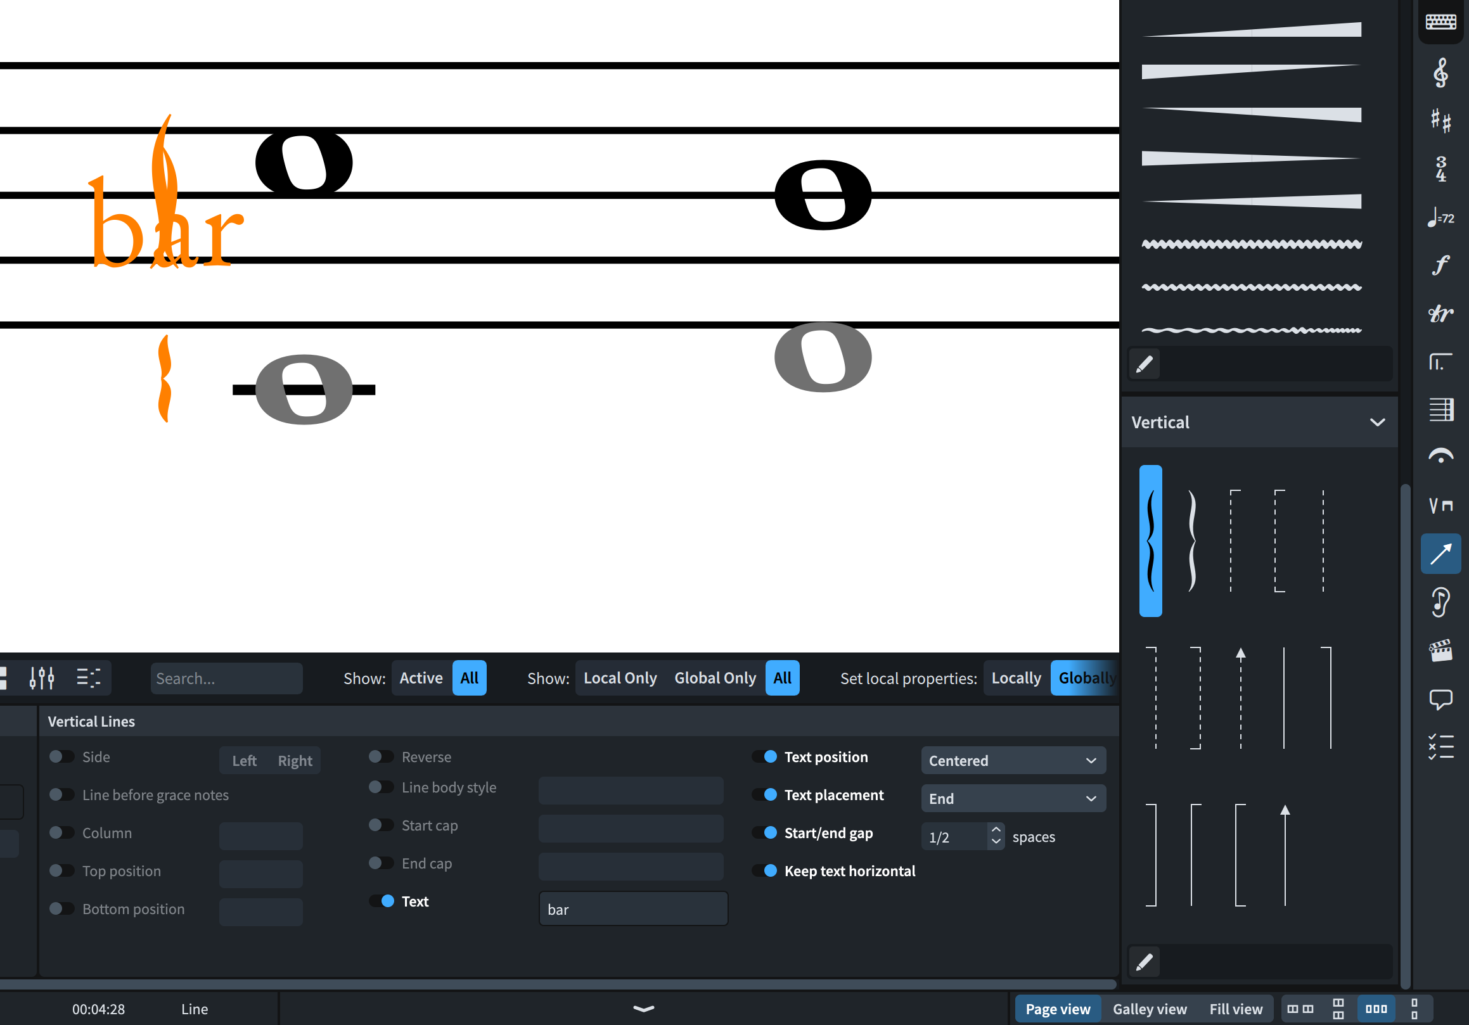Switch to Galley view
1469x1025 pixels.
(1148, 1009)
